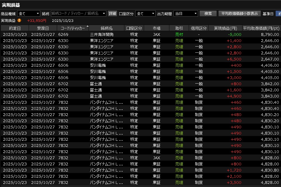Click the 市場 column header
The height and width of the screenshot is (187, 281).
tap(156, 28)
